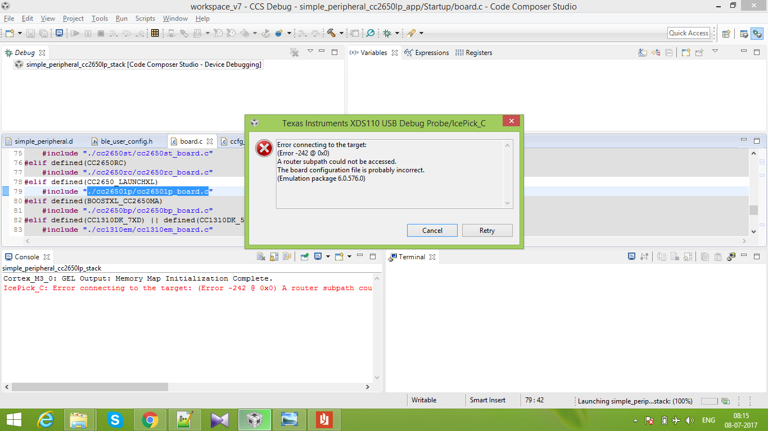
Task: Click the Suspend (pause) debug icon
Action: point(88,33)
